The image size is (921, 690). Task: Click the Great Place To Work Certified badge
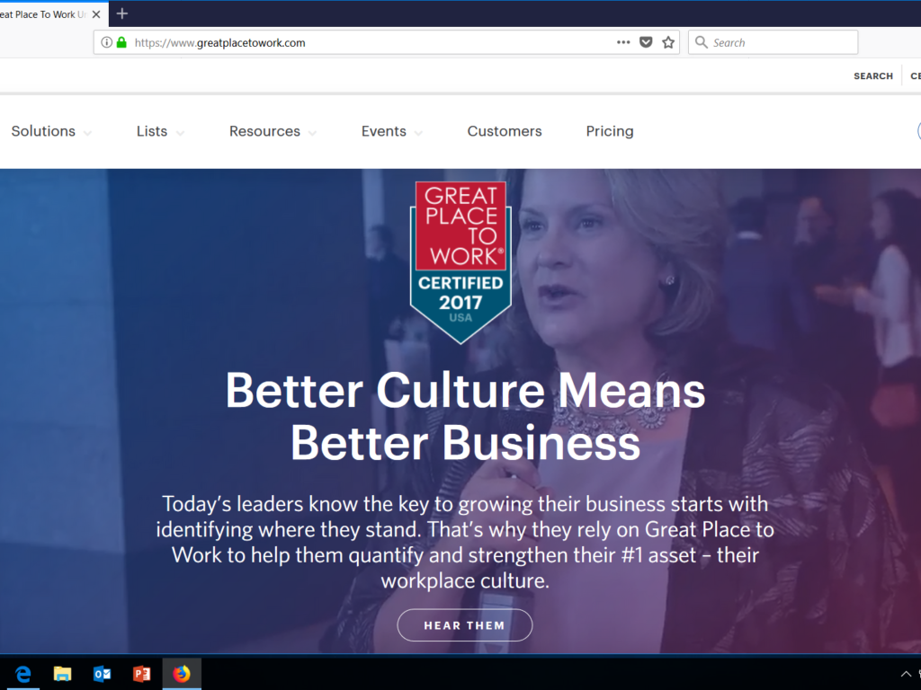click(460, 262)
